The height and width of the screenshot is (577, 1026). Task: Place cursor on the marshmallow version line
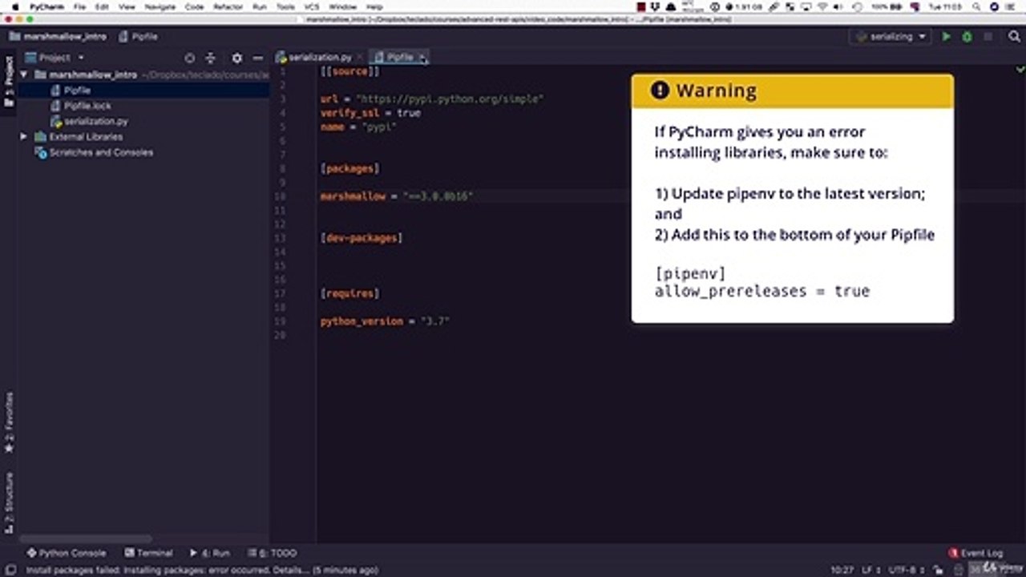click(397, 196)
